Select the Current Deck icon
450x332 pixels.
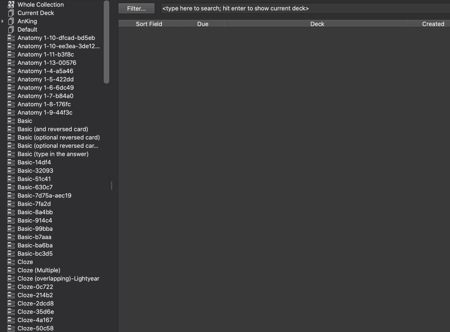pos(11,13)
